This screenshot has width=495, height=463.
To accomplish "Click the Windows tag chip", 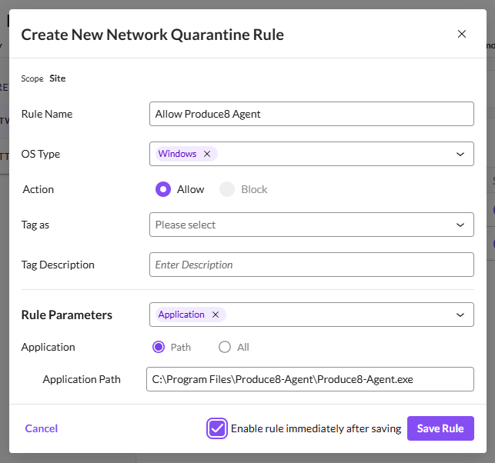I will pyautogui.click(x=178, y=154).
